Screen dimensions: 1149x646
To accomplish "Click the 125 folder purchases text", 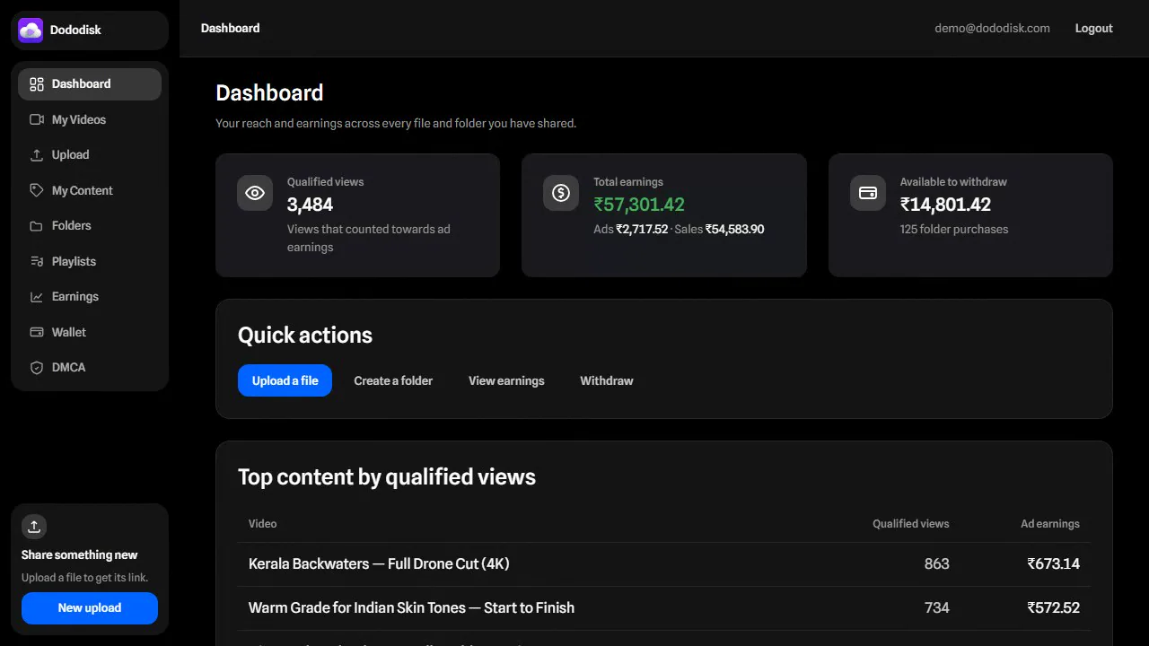I will 954,230.
